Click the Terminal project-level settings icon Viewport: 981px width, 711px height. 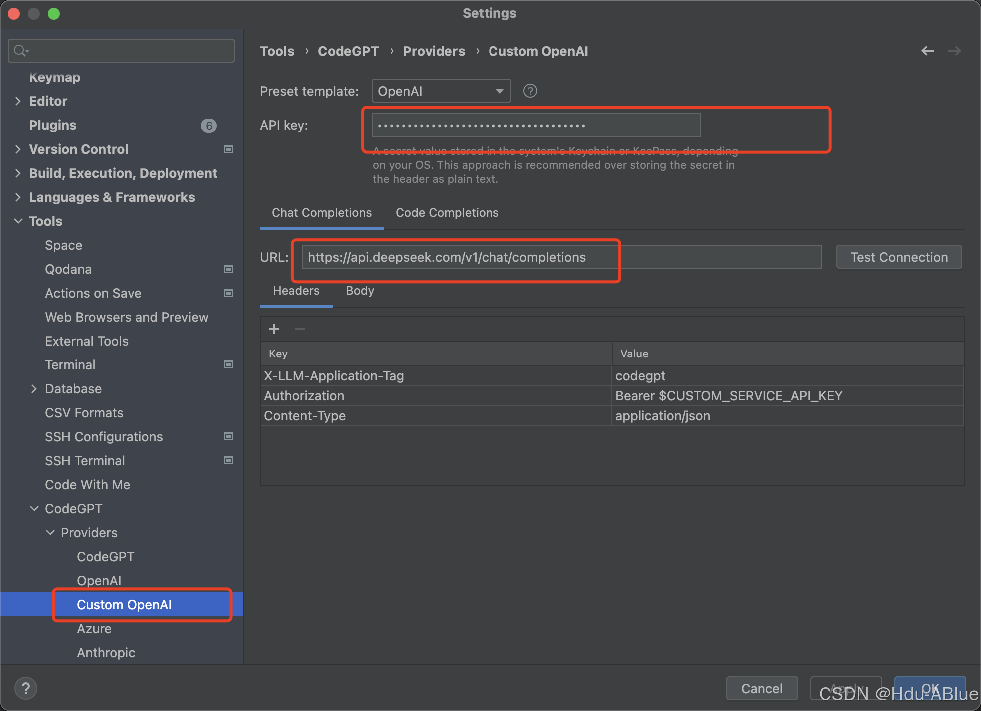pyautogui.click(x=228, y=364)
